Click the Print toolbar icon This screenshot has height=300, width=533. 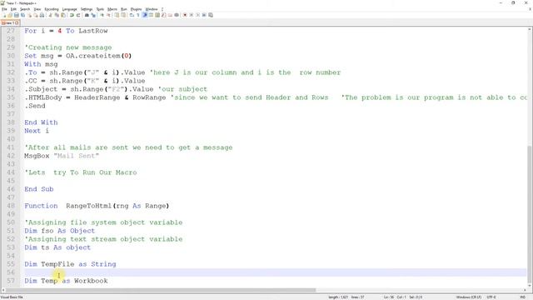click(x=42, y=15)
